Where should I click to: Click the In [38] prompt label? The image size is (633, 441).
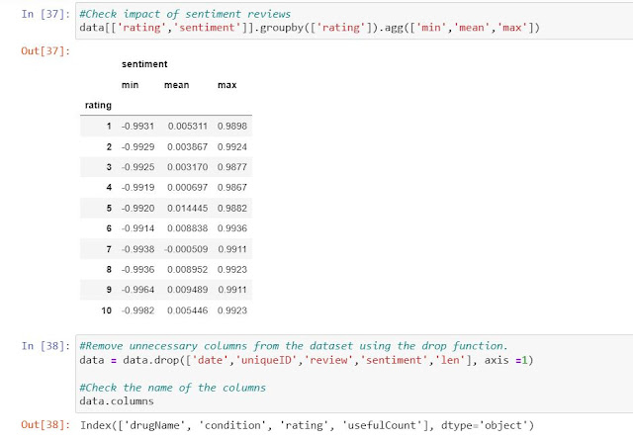(45, 346)
